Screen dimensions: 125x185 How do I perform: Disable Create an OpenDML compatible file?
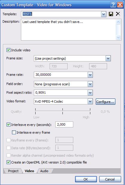tap(8, 162)
